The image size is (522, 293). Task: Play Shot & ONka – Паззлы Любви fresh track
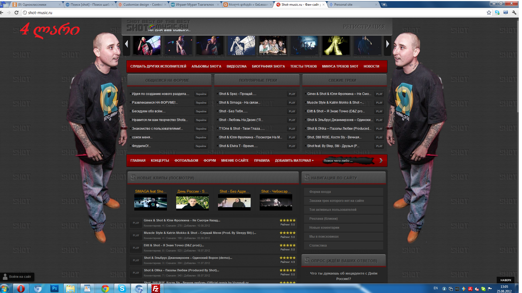pos(379,129)
